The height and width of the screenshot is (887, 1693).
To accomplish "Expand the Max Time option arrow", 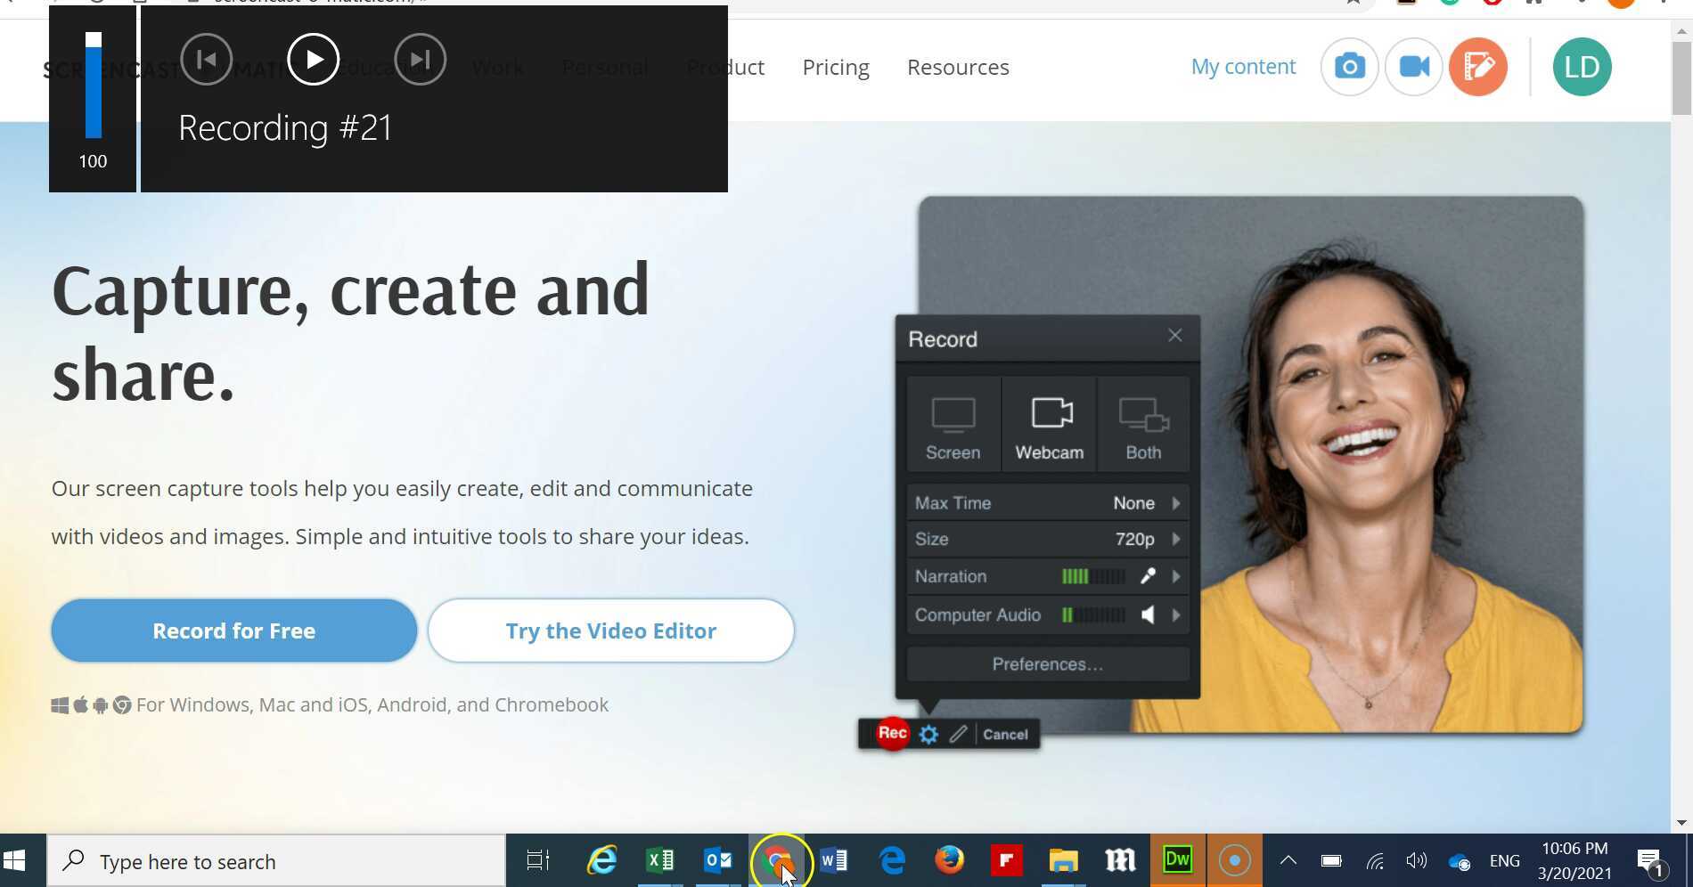I will [x=1176, y=503].
